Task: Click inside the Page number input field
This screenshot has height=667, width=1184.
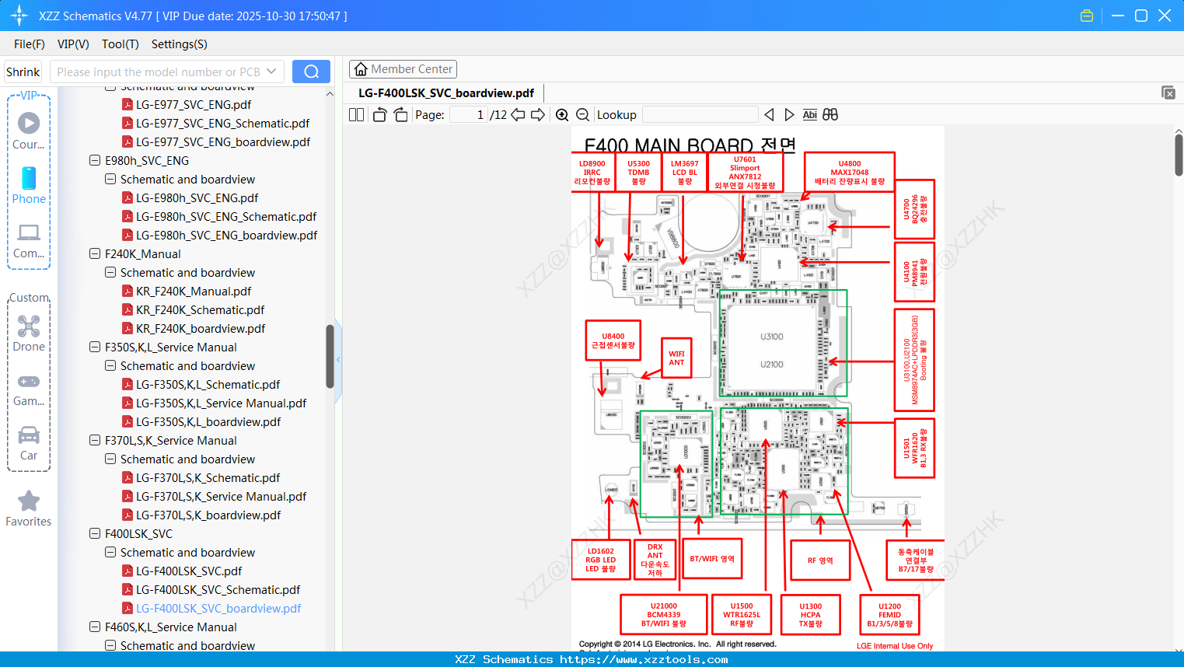Action: (466, 113)
